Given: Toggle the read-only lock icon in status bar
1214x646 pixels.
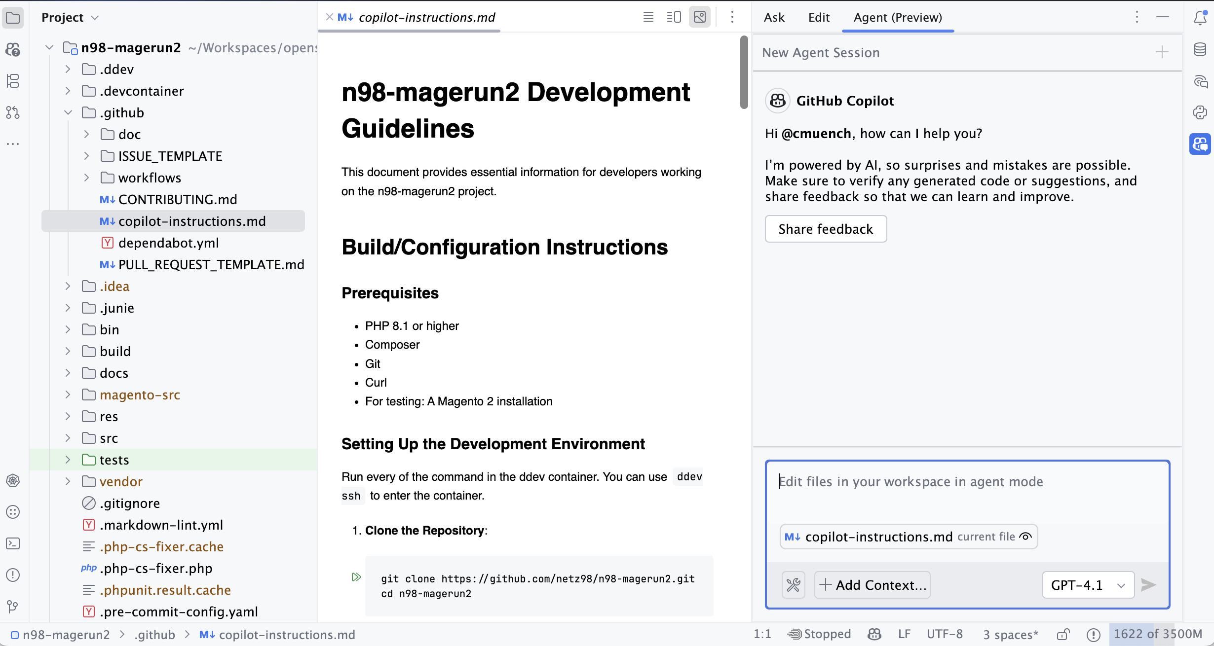Looking at the screenshot, I should coord(1063,634).
